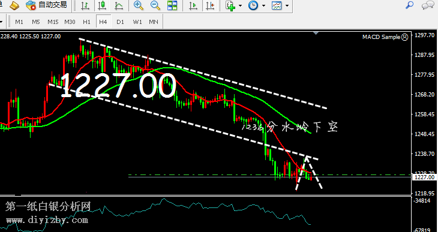Switch to D1 timeframe
Viewport: 438px width, 232px height.
pyautogui.click(x=120, y=22)
